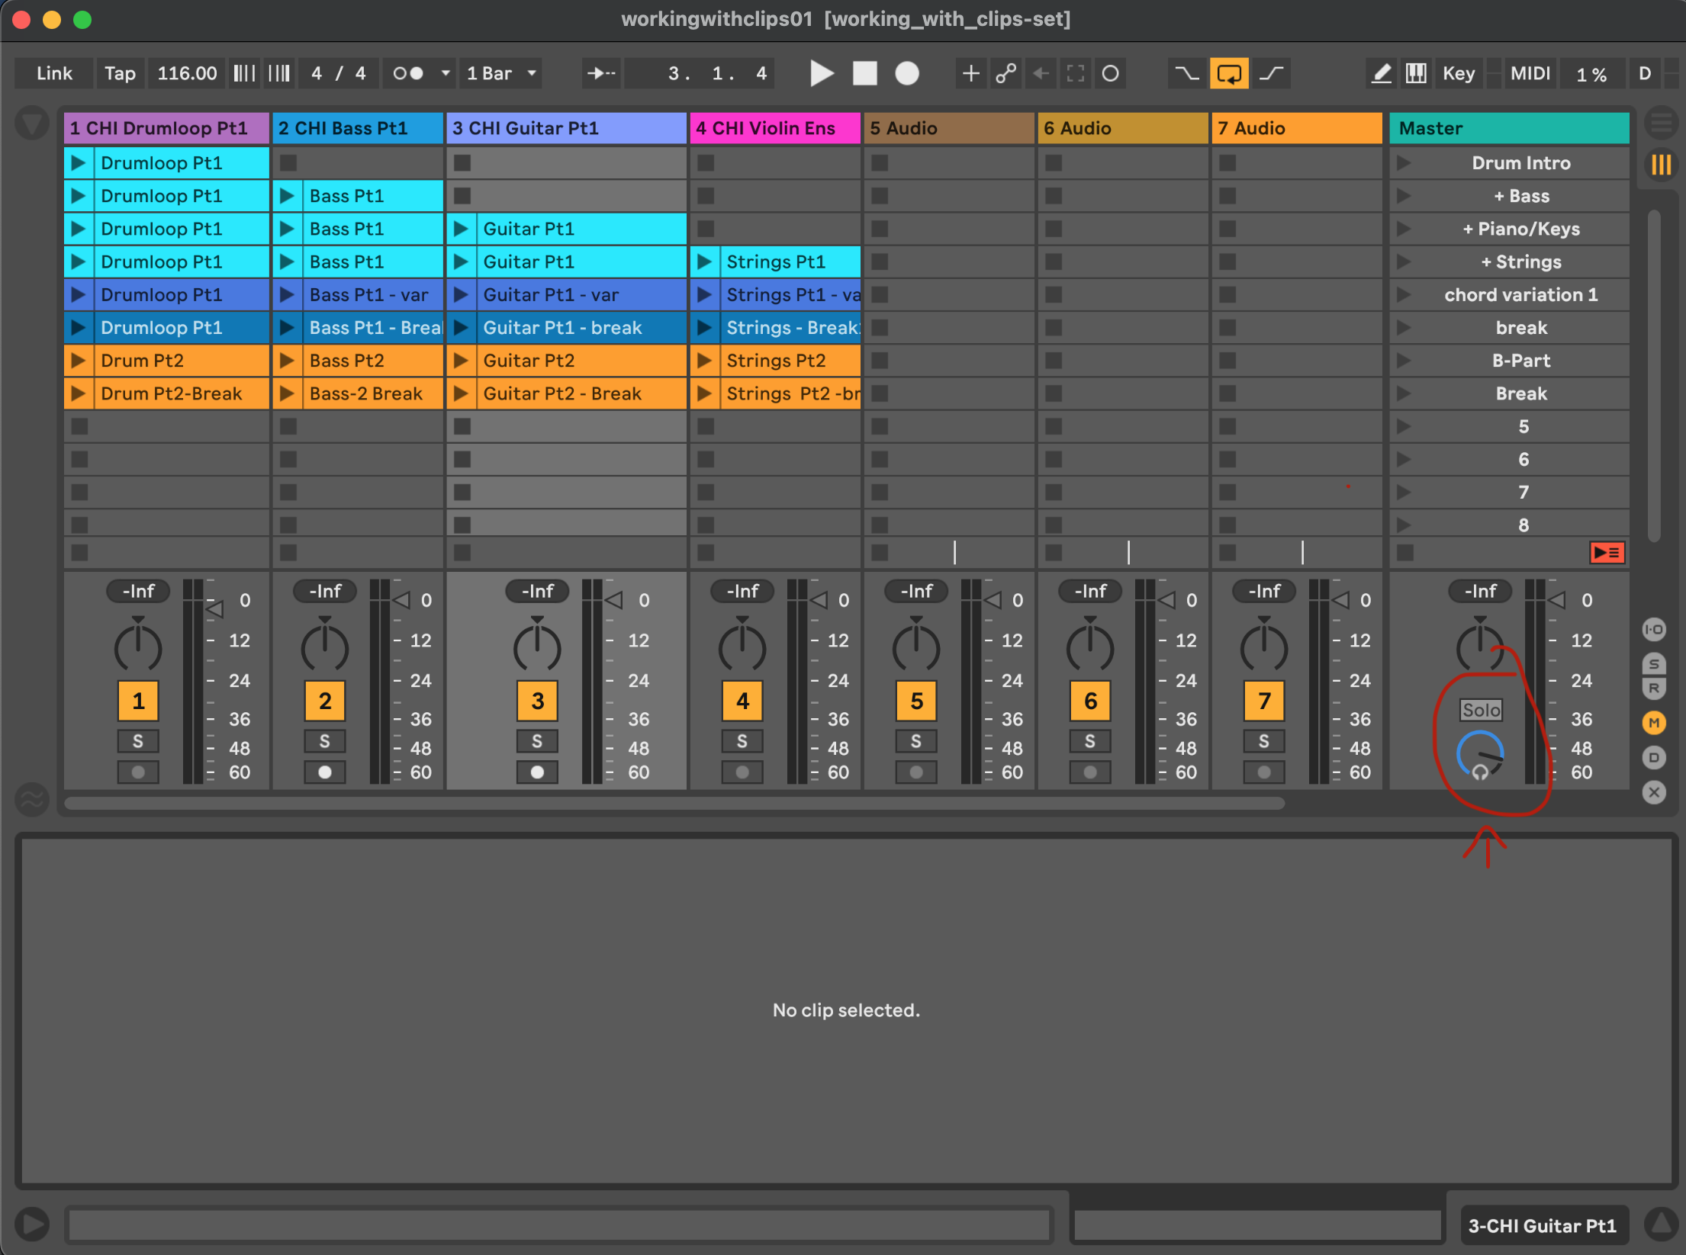Collapse browser with top-left triangle
The height and width of the screenshot is (1255, 1686).
coord(32,124)
